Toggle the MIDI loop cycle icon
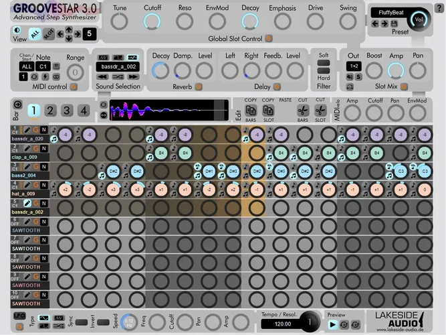Viewport: 446px width, 335px height. [x=34, y=76]
